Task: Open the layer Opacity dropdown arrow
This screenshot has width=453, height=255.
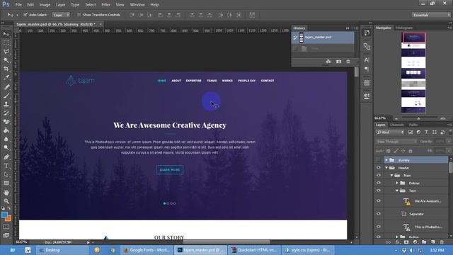Action: coord(449,142)
